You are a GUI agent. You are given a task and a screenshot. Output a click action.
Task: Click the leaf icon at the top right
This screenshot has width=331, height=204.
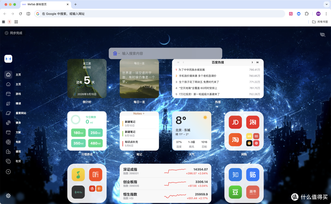(x=322, y=35)
